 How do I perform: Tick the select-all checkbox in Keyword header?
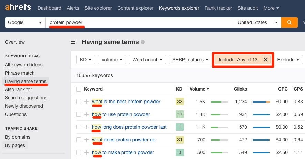coord(79,89)
